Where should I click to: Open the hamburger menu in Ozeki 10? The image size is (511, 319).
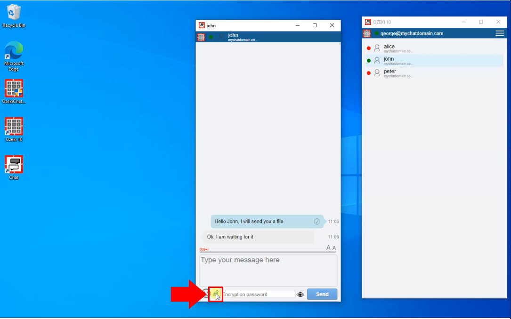(499, 33)
